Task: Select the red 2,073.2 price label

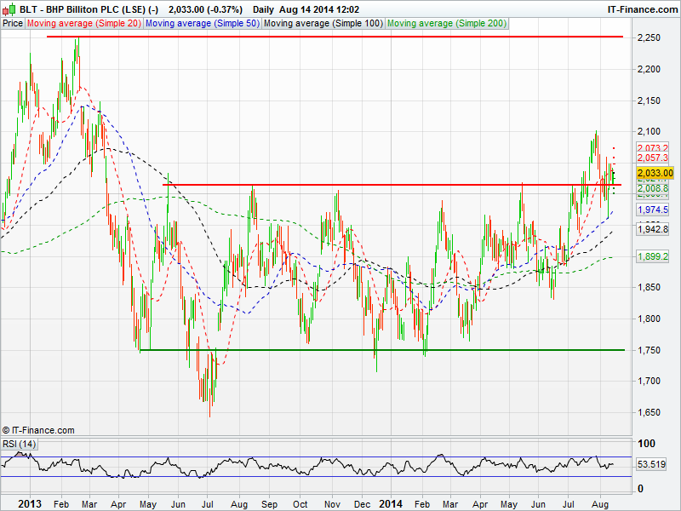Action: [x=654, y=148]
